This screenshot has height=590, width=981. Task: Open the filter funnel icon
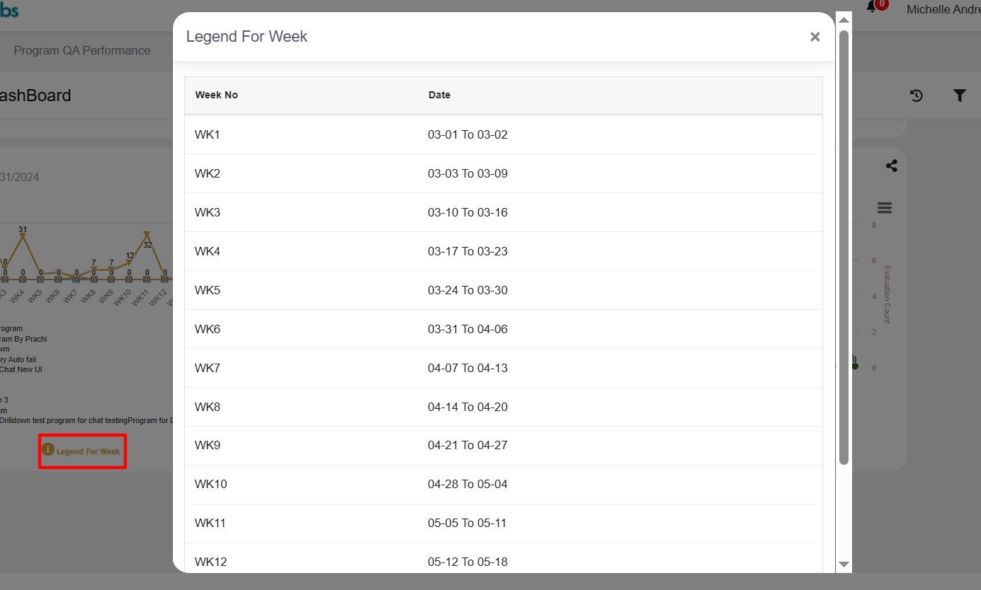959,96
